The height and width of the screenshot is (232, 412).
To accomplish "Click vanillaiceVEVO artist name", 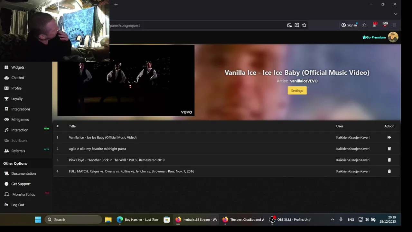I will [304, 81].
